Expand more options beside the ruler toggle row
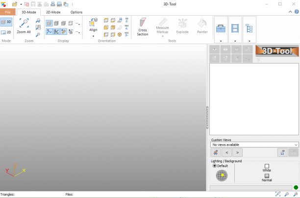The image size is (300, 198). [77, 32]
